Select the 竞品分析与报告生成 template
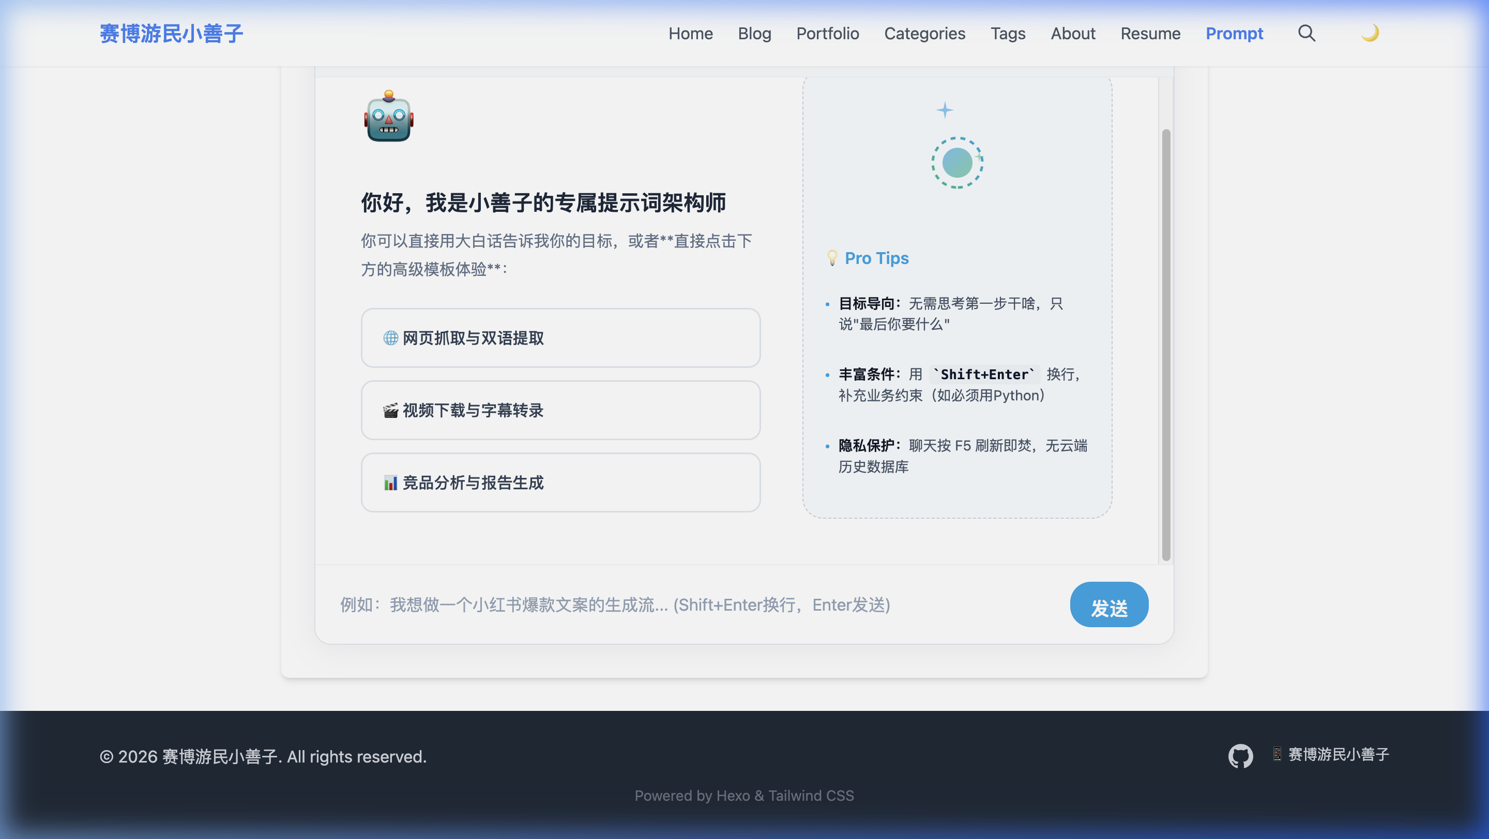Viewport: 1489px width, 839px height. [560, 483]
